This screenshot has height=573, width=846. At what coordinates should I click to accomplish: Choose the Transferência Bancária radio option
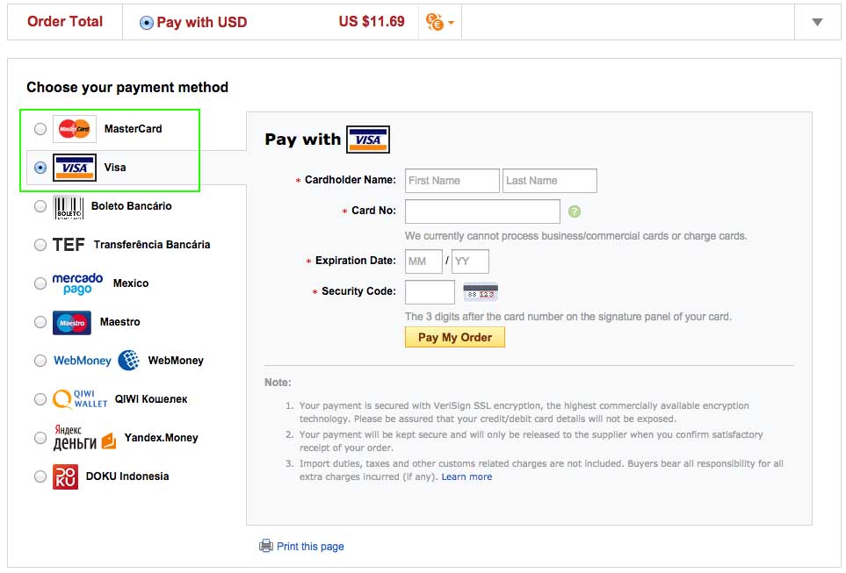click(x=40, y=245)
